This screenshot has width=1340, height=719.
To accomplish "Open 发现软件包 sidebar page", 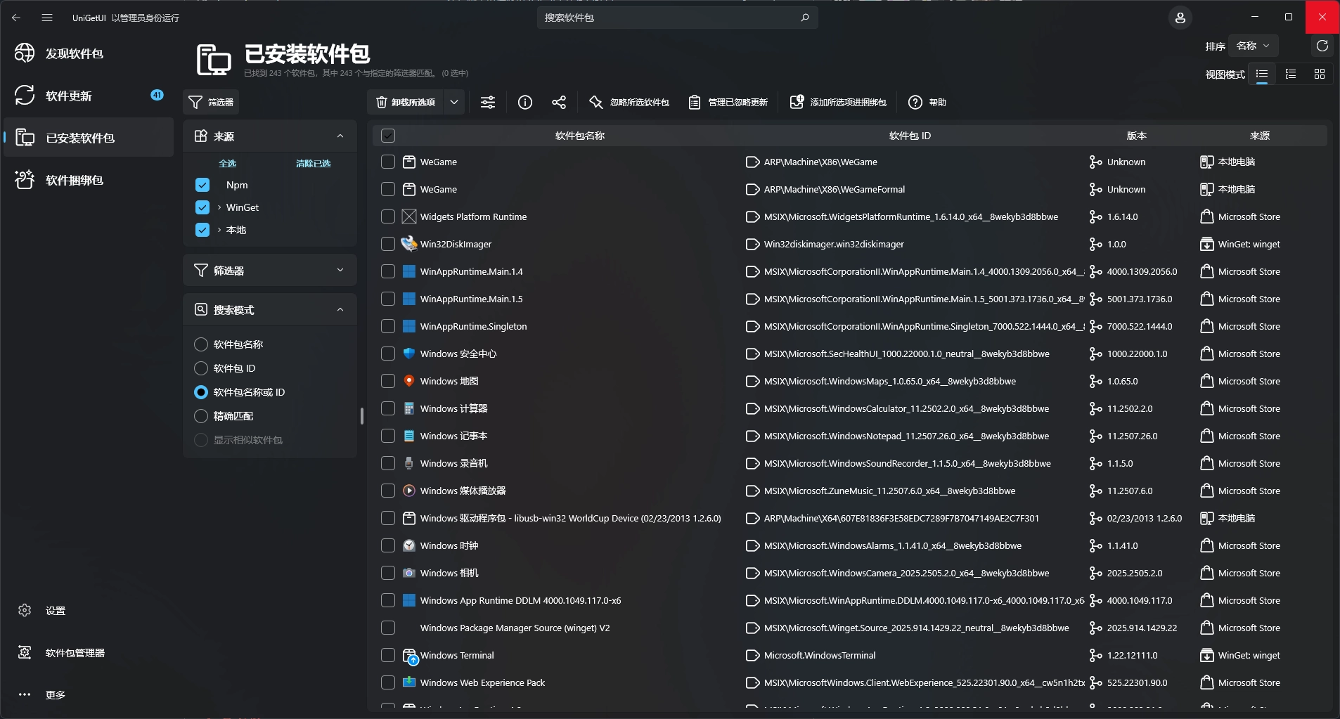I will pyautogui.click(x=75, y=53).
